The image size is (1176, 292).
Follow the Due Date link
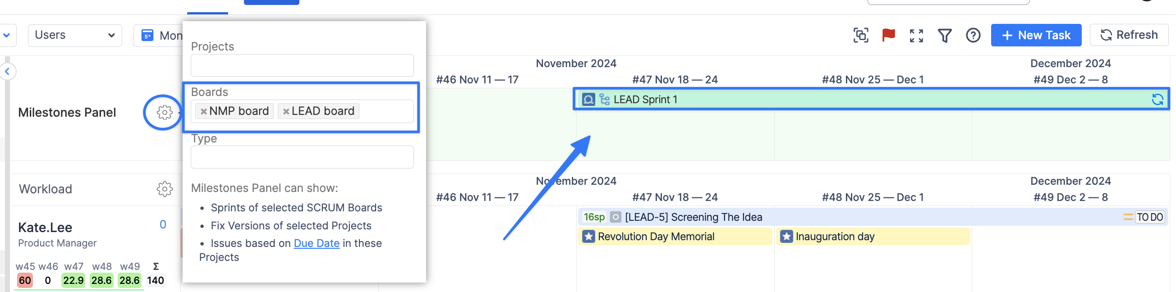point(317,244)
